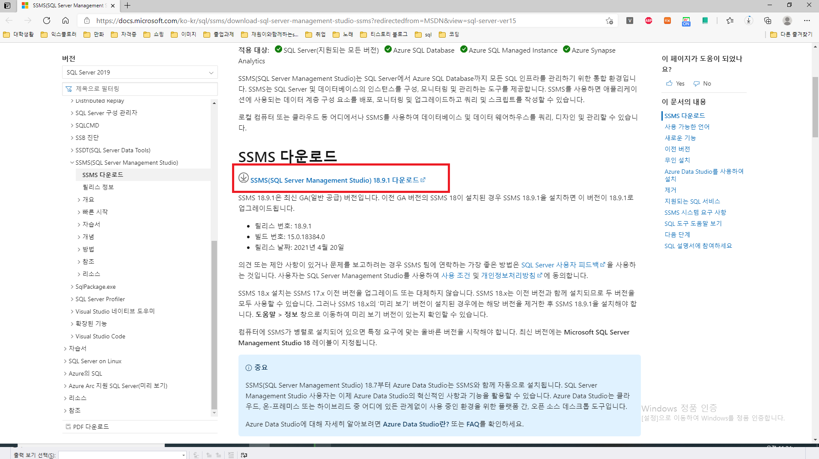The height and width of the screenshot is (459, 819).
Task: Open the SQL Server 2019 version dropdown
Action: click(140, 72)
